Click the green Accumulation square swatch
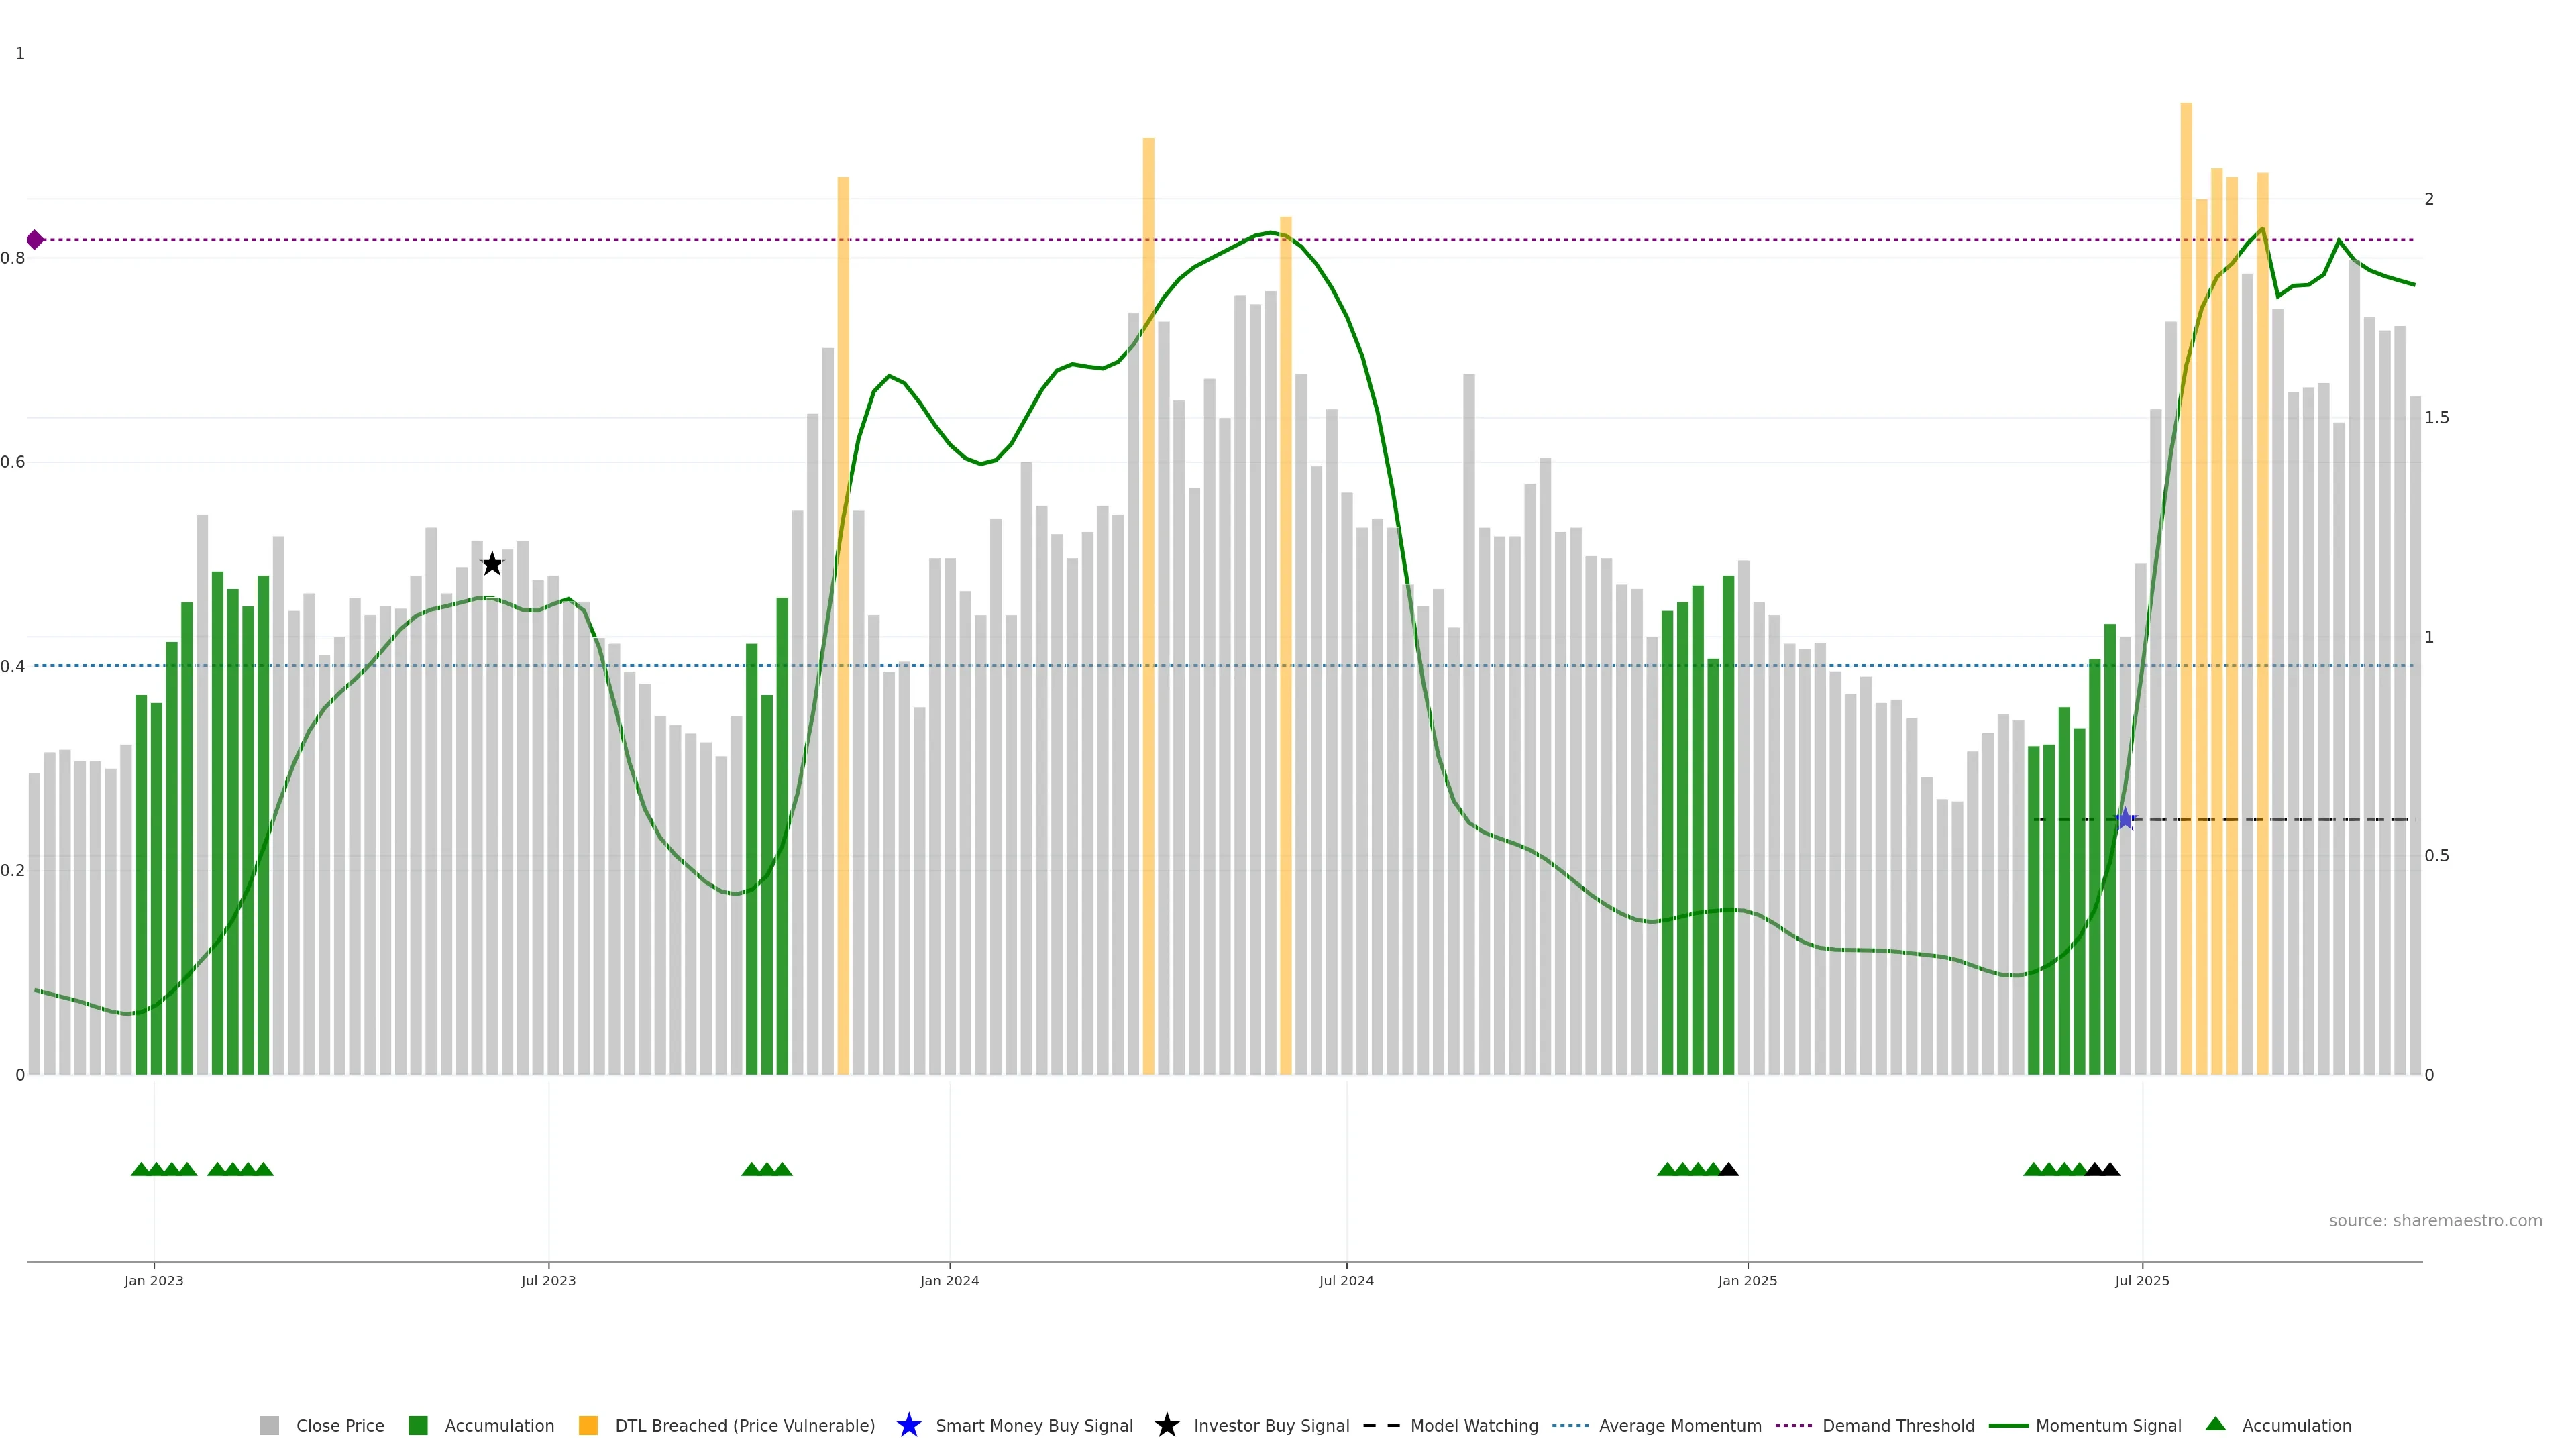 (x=418, y=1425)
